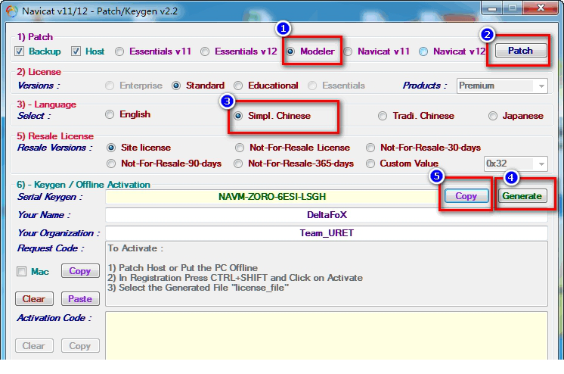Viewport: 564px width, 374px height.
Task: Open the Products dropdown showing Premium
Action: point(502,86)
